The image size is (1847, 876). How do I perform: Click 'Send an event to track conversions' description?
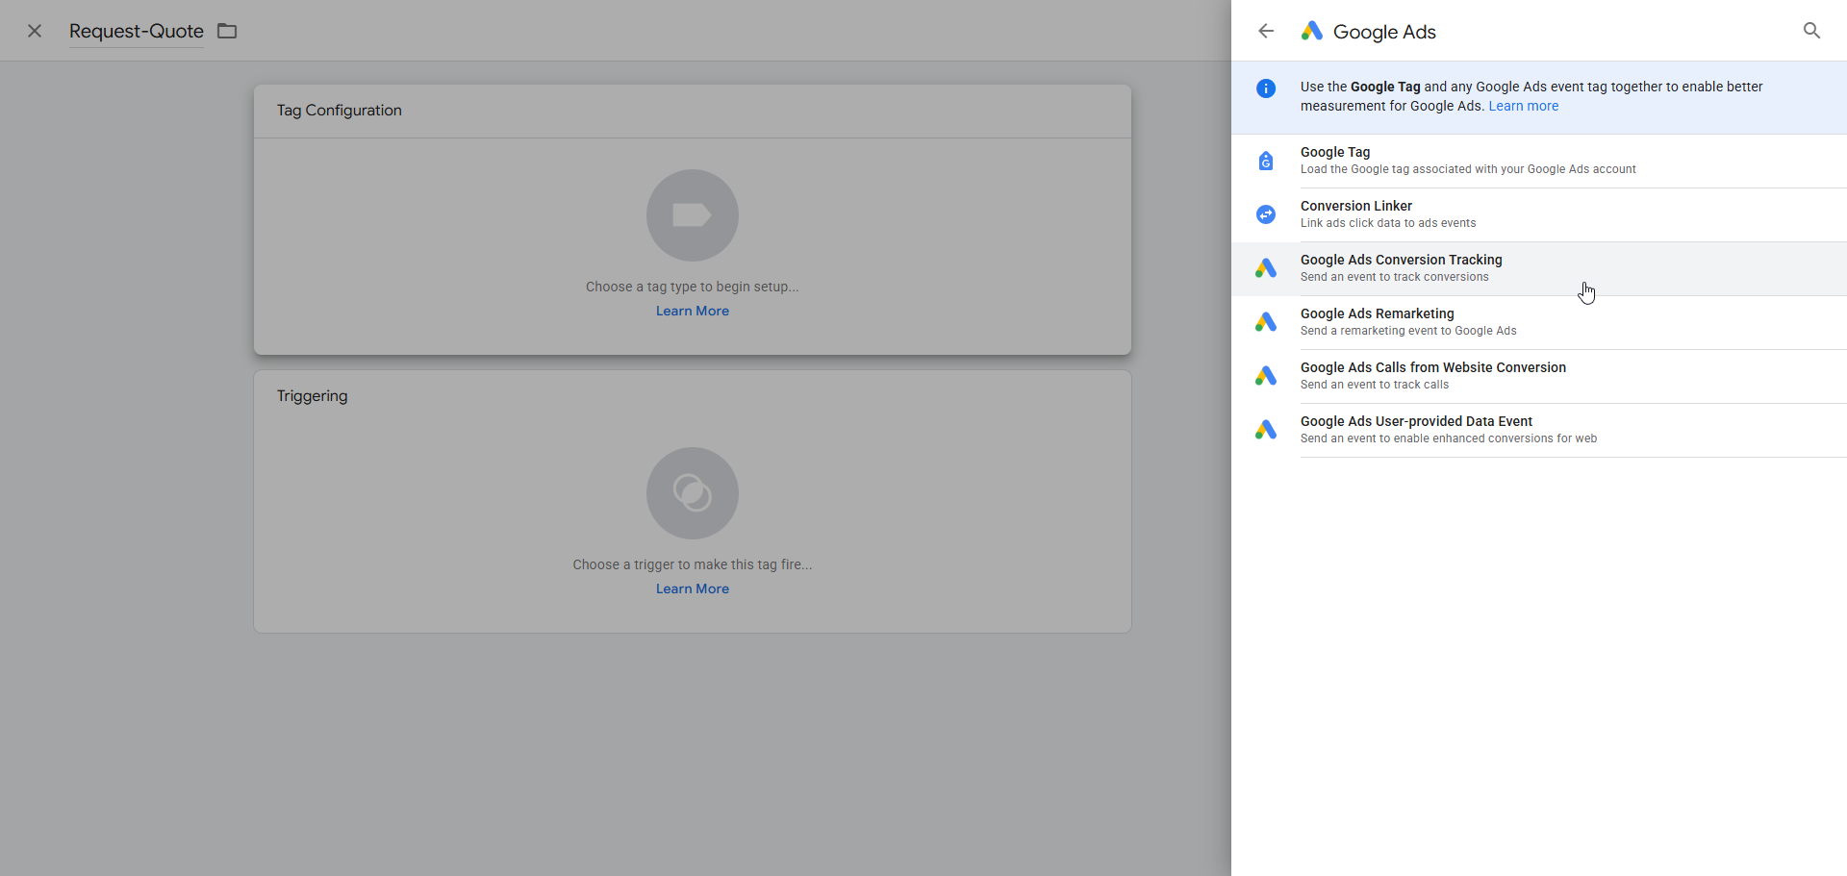1394,277
